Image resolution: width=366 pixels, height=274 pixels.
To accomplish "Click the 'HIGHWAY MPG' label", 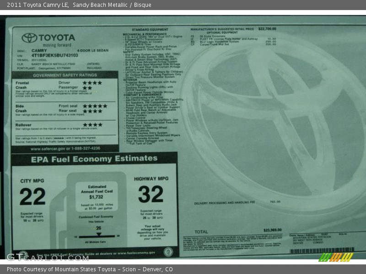I will pos(151,179).
